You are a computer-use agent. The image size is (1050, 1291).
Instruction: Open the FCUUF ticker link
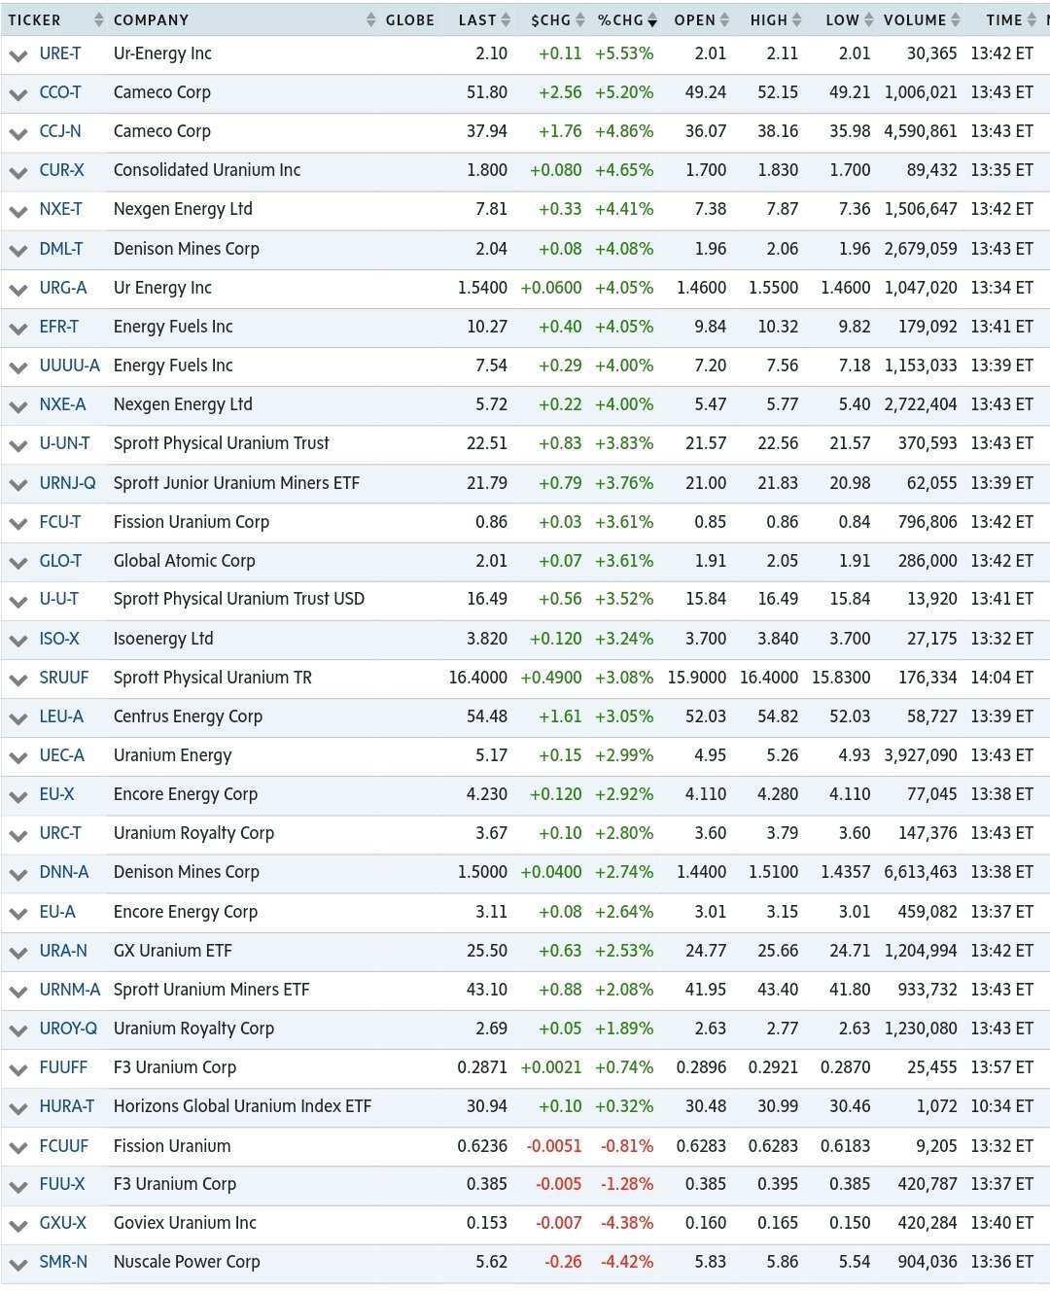(x=63, y=1146)
